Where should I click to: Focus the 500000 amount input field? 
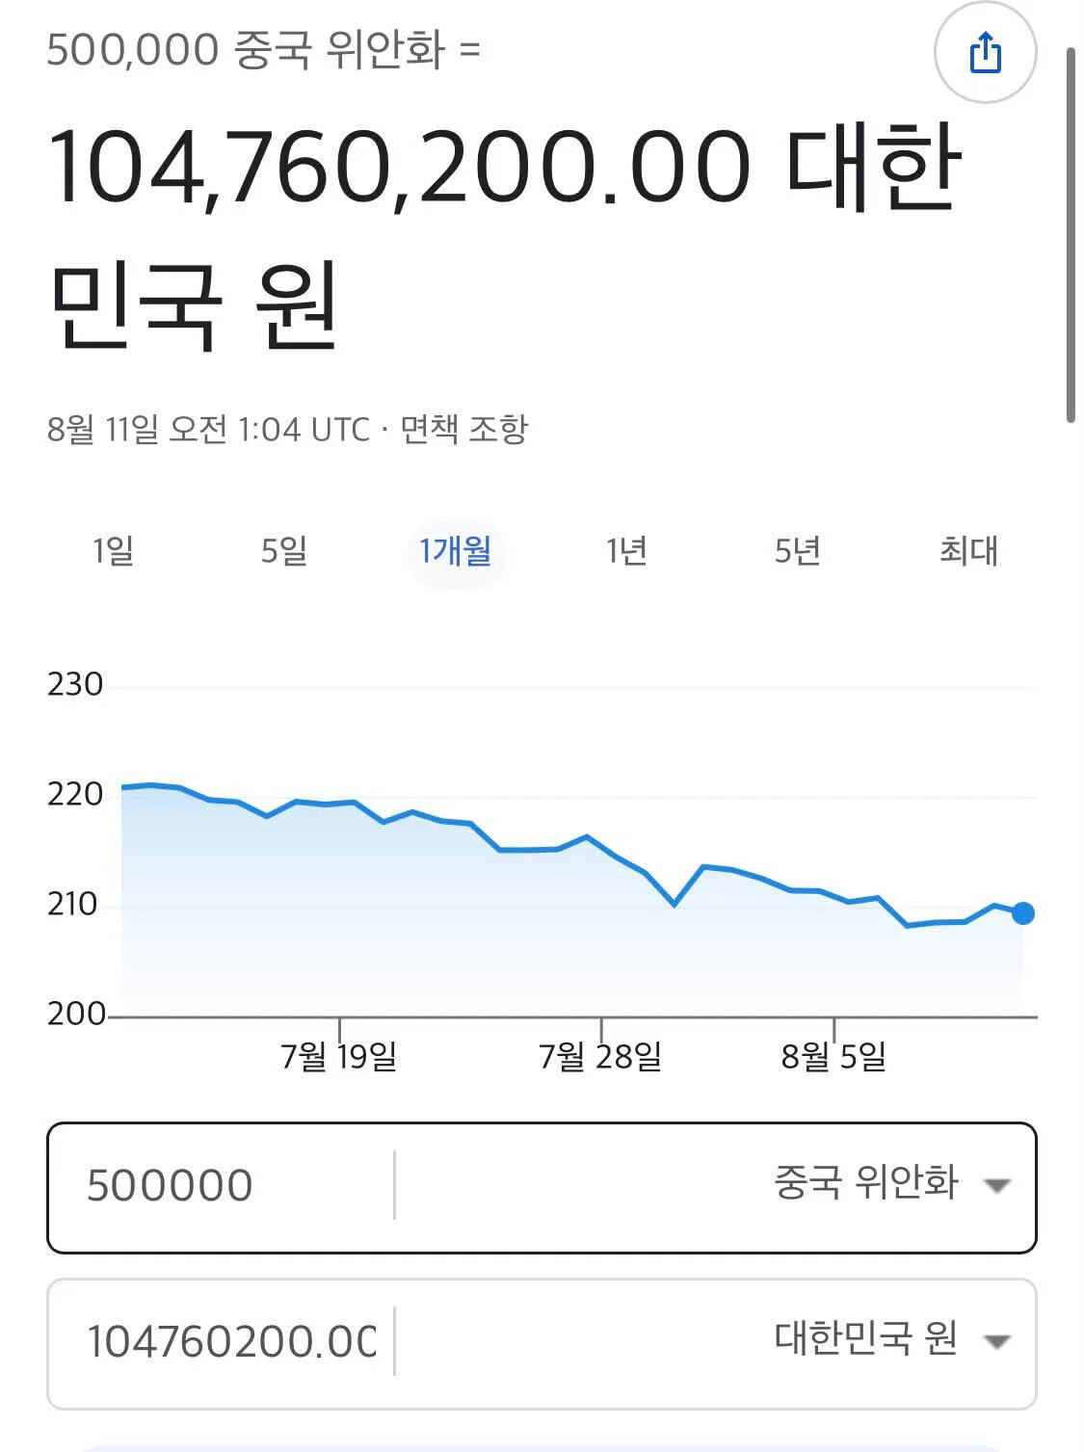[x=222, y=1185]
